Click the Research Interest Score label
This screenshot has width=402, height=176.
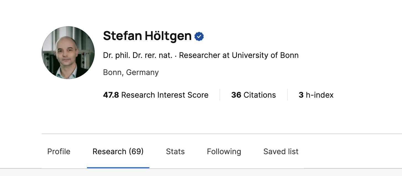(x=165, y=95)
